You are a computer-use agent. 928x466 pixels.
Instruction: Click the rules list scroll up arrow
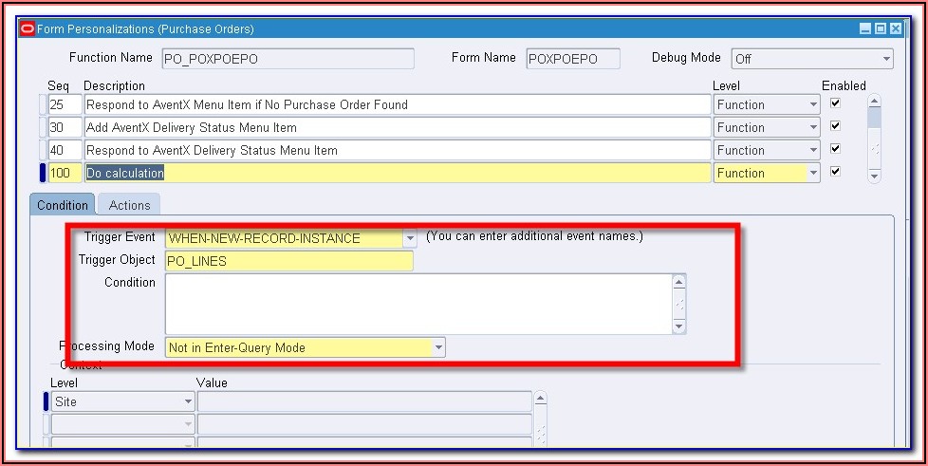874,101
